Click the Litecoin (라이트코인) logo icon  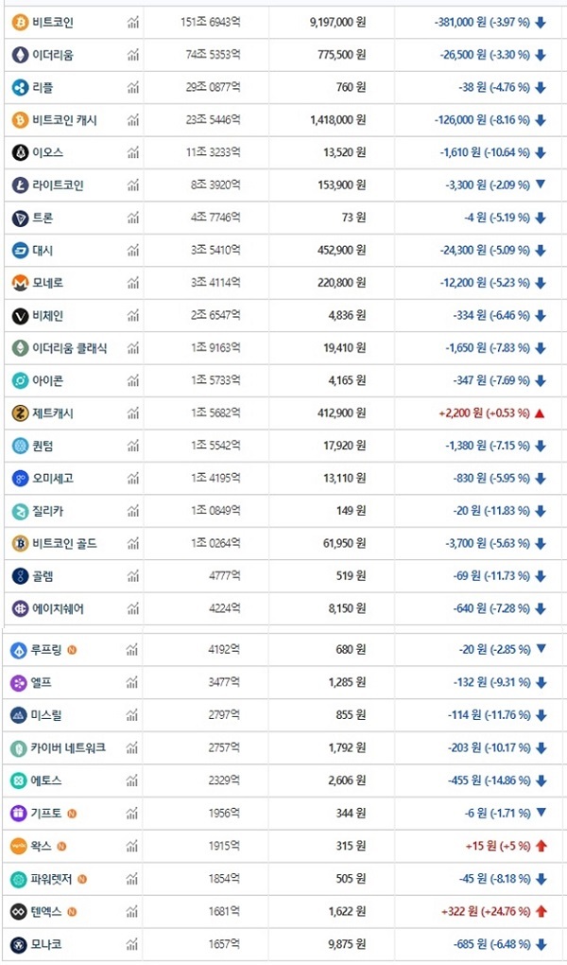pos(20,185)
